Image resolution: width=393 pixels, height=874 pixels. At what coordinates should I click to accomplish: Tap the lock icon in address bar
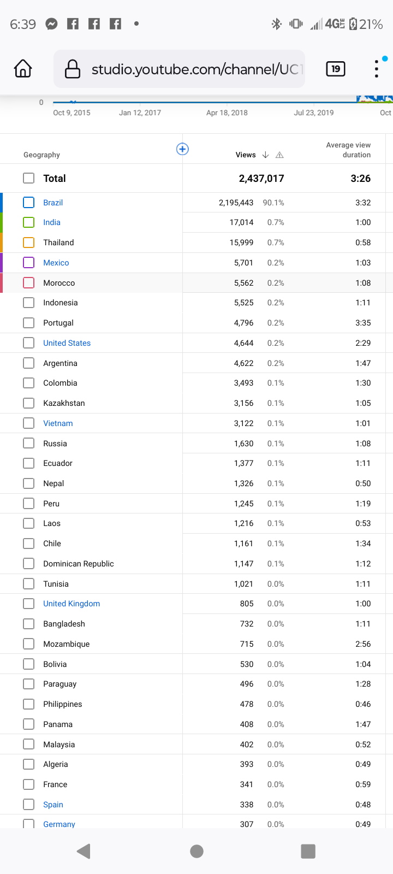tap(73, 69)
